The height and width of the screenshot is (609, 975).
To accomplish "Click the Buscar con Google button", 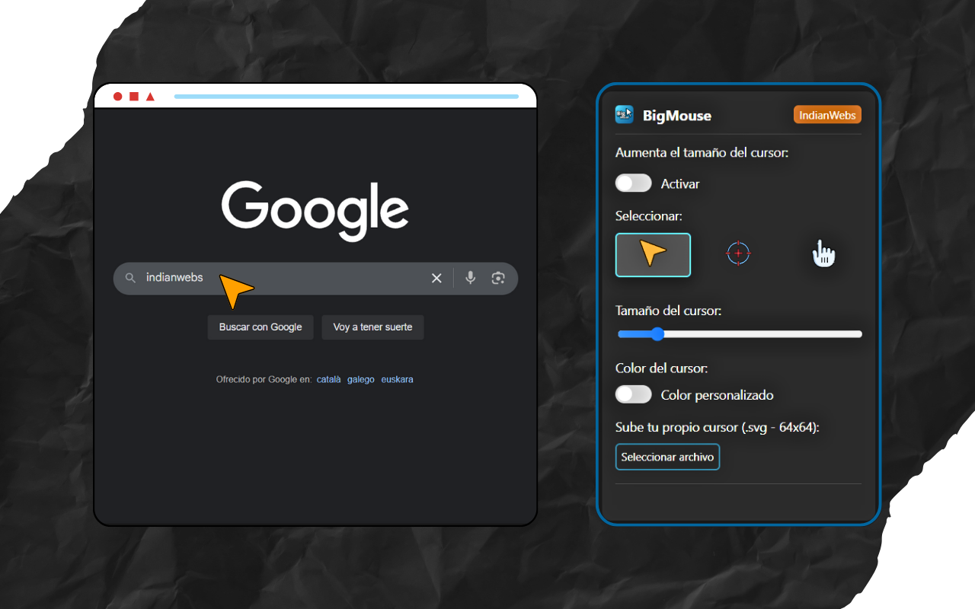I will tap(261, 327).
